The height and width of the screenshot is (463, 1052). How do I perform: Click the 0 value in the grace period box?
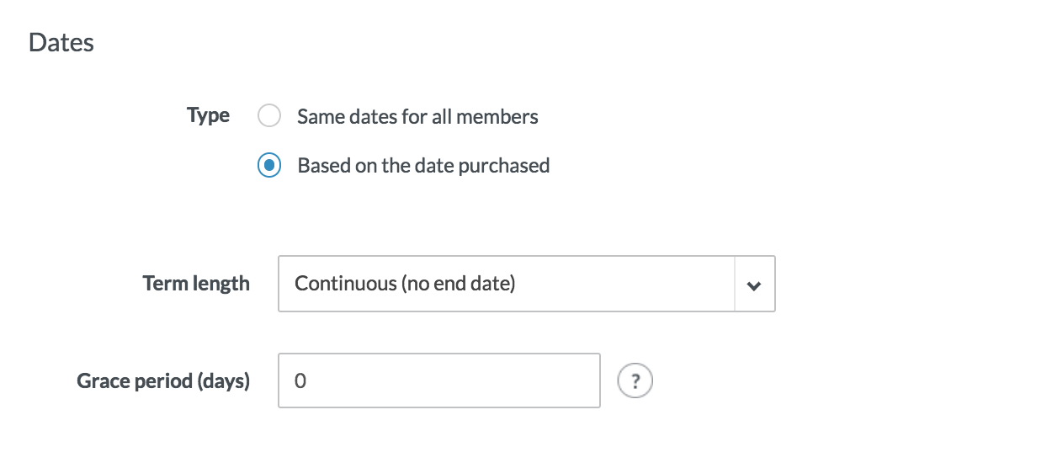tap(300, 381)
